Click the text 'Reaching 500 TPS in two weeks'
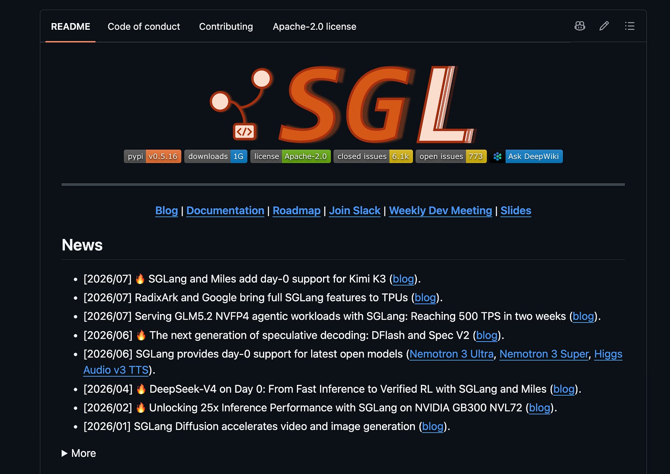Image resolution: width=670 pixels, height=474 pixels. (488, 316)
